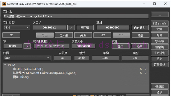Viewport: 171px width, 96px height.
Task: Open the 导入表 imports view
Action: tap(64, 35)
